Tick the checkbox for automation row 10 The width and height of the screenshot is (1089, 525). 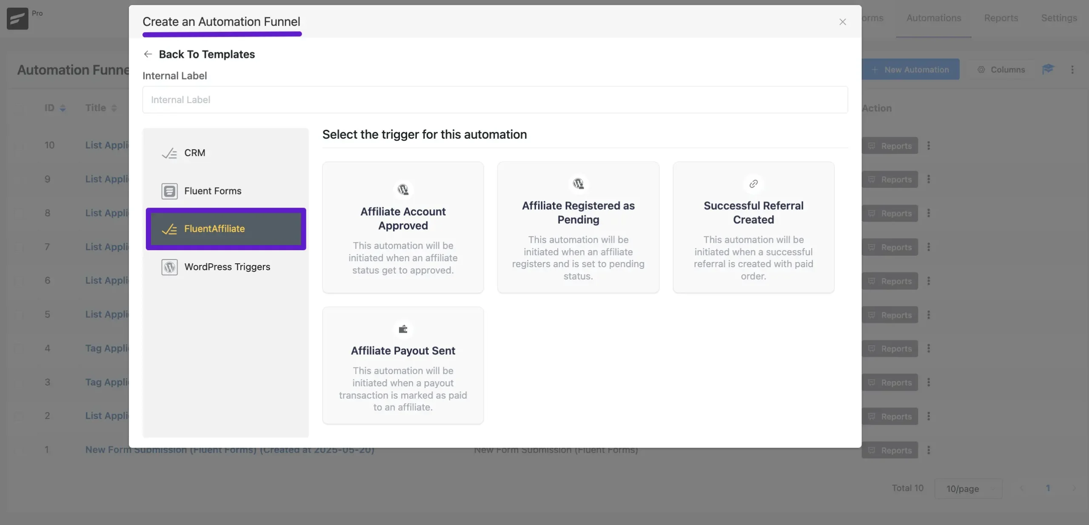pyautogui.click(x=18, y=146)
